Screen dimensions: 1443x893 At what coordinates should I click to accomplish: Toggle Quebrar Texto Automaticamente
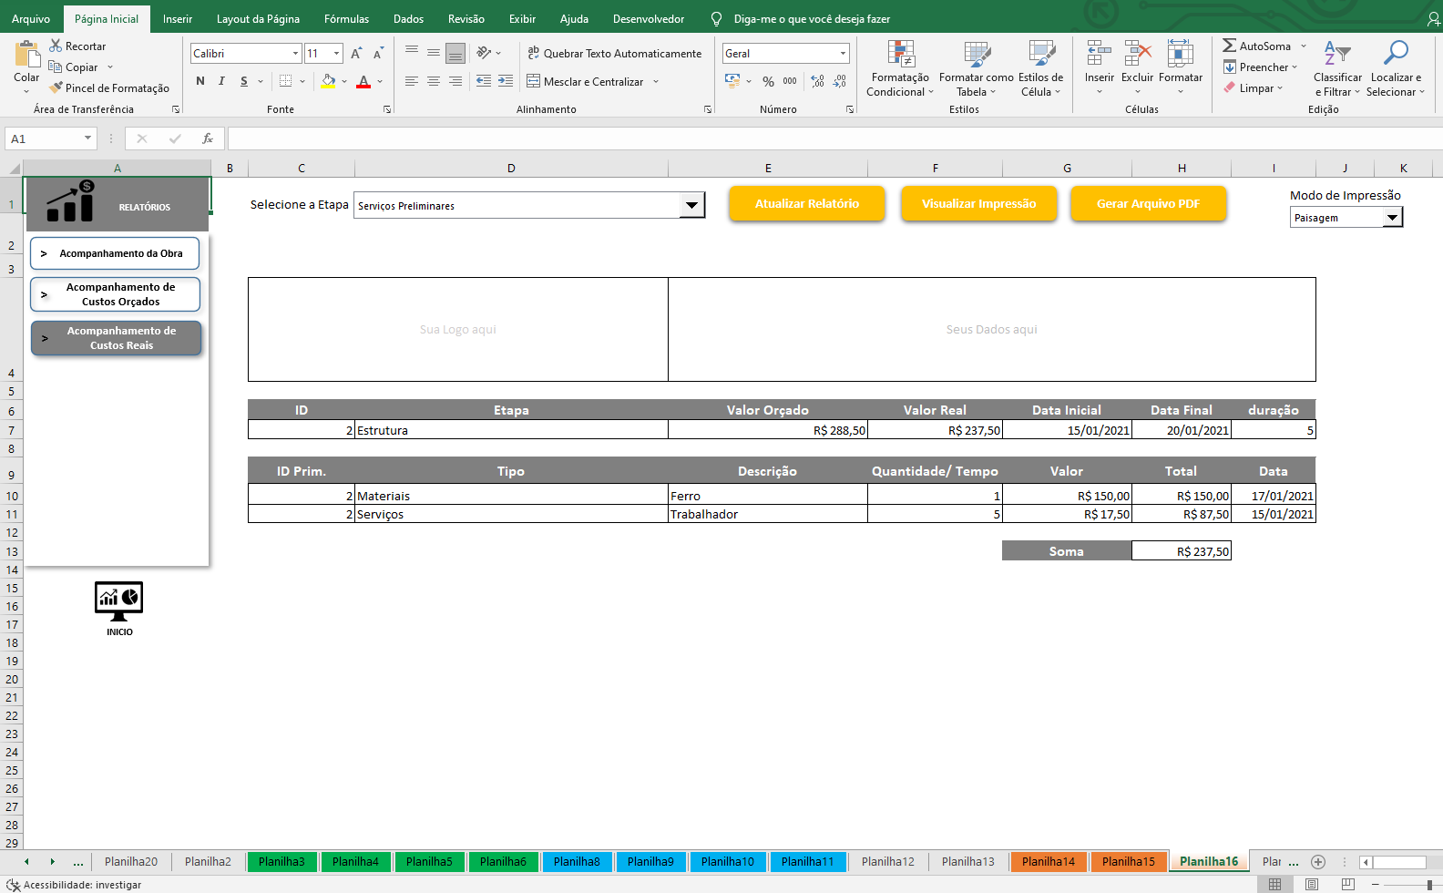pos(615,54)
